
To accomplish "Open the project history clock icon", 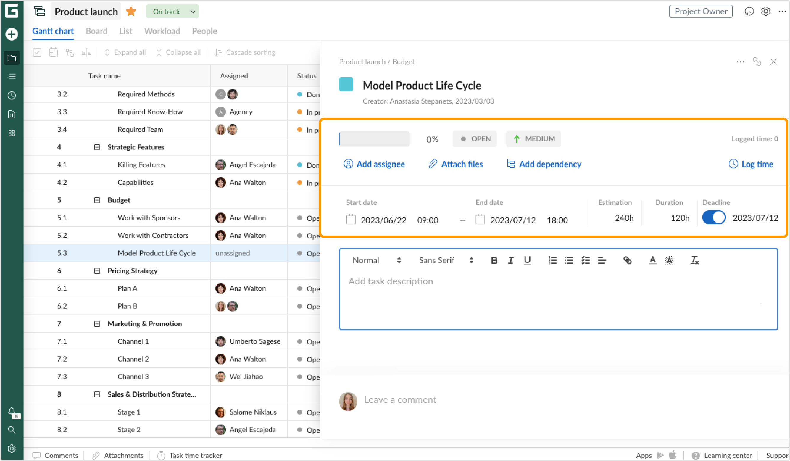I will (749, 12).
